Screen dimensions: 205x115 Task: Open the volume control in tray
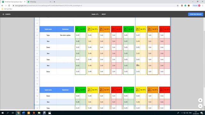pyautogui.click(x=187, y=113)
